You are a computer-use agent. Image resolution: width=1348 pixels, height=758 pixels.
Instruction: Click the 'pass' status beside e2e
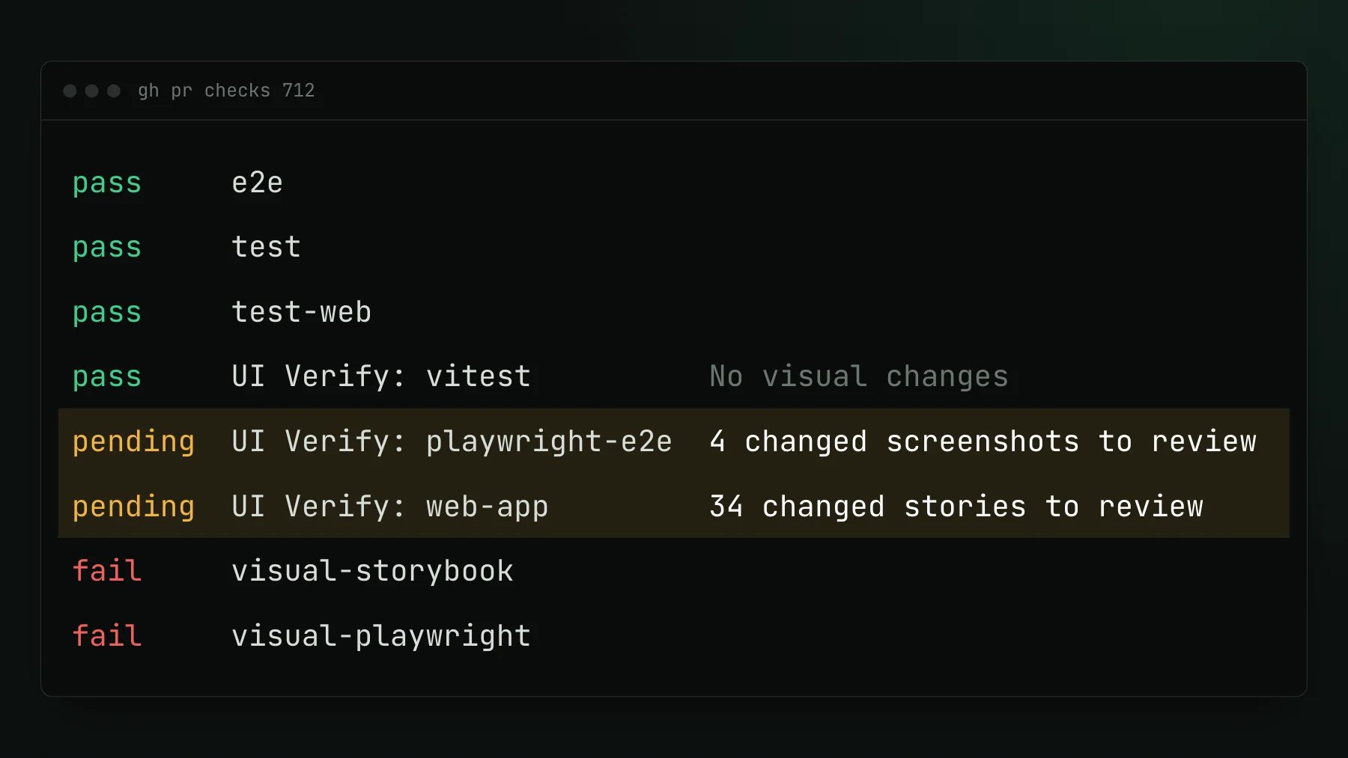[x=107, y=183]
